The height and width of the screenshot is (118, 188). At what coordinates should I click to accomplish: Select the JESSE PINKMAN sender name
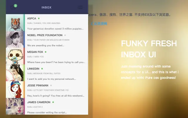coord(38,85)
